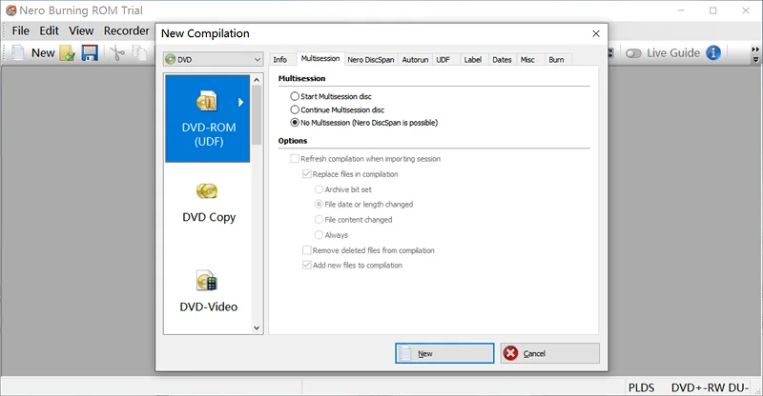Open the Live Guide info icon
Viewport: 763px width, 396px height.
(x=713, y=52)
